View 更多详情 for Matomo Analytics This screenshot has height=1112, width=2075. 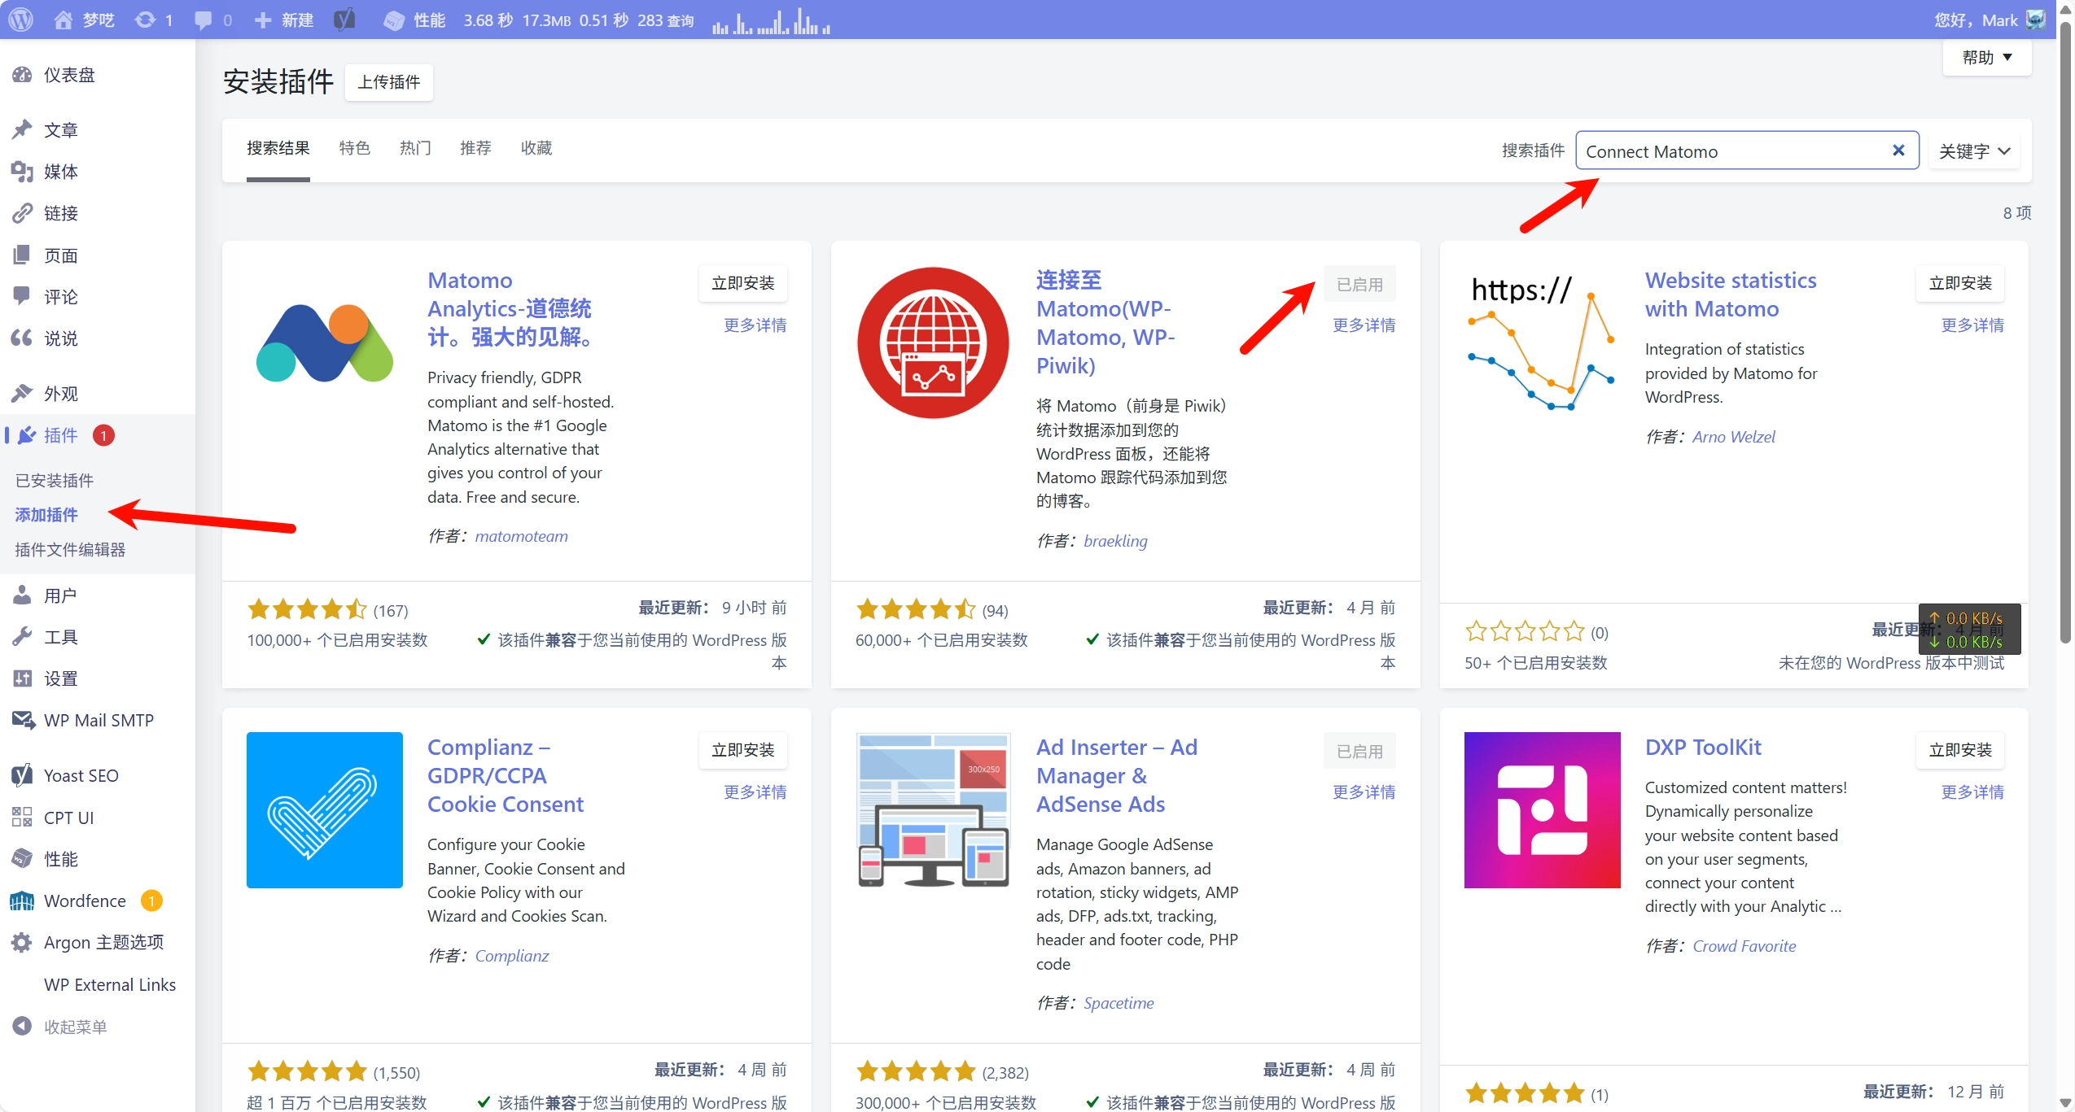point(755,325)
